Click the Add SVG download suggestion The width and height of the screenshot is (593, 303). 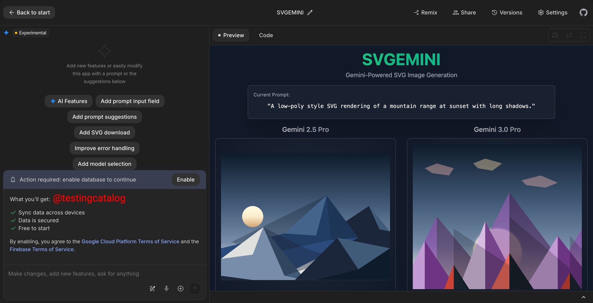coord(104,133)
